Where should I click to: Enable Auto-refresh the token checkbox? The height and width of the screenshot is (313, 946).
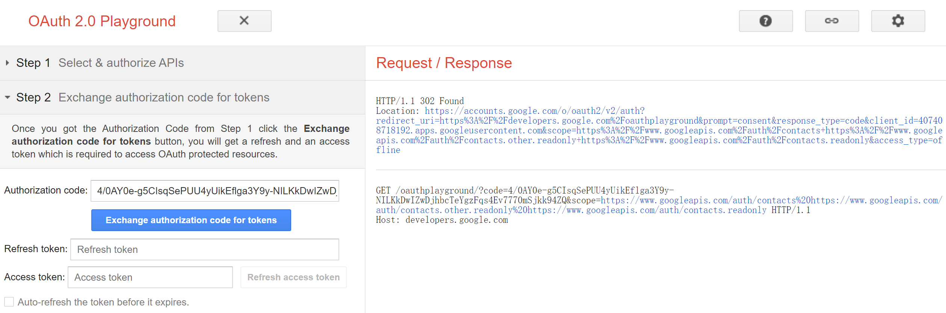click(x=9, y=302)
